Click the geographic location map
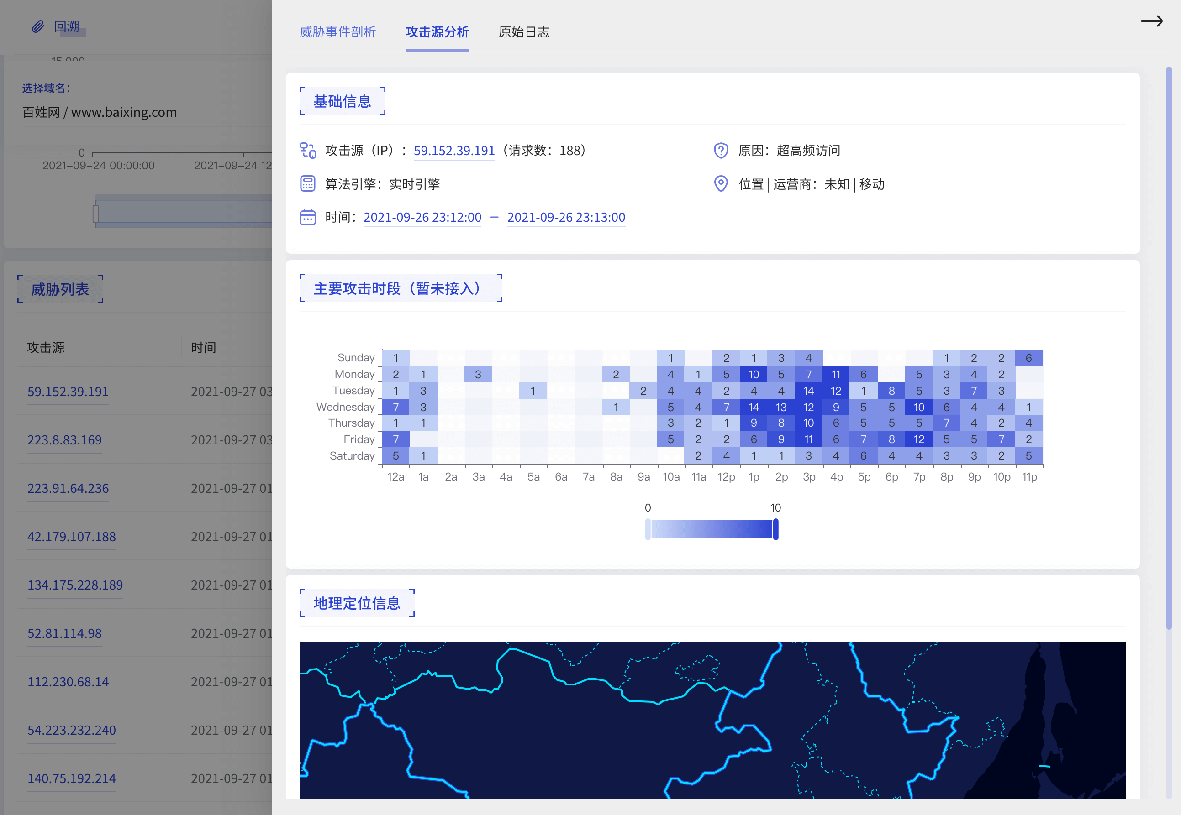1181x815 pixels. 712,720
